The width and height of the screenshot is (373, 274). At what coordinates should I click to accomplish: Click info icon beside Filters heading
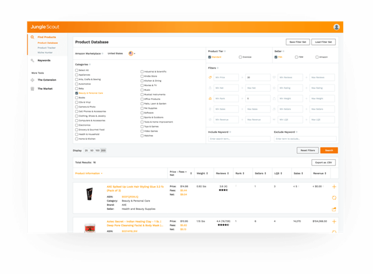[218, 68]
